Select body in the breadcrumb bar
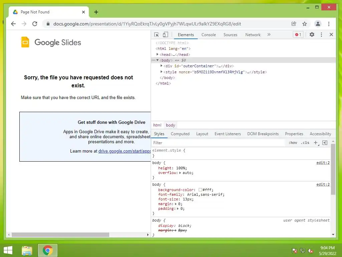This screenshot has width=342, height=257. (x=170, y=125)
